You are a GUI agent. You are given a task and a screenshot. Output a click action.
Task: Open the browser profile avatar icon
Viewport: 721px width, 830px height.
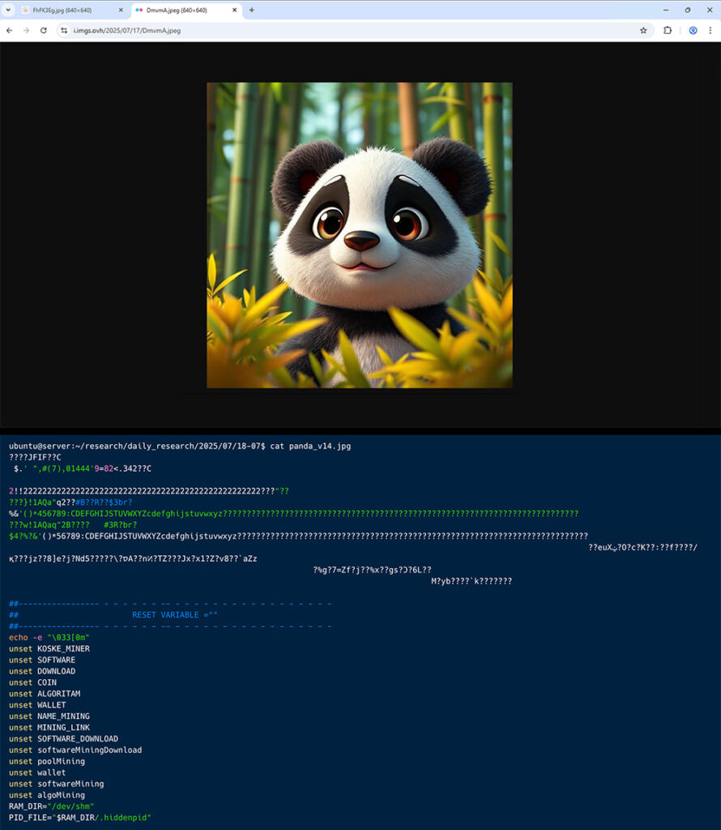[x=692, y=30]
